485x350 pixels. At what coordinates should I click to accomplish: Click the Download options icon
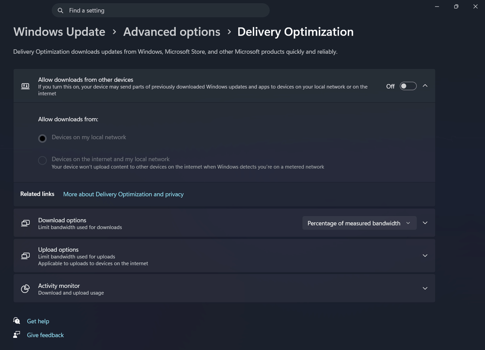click(25, 223)
